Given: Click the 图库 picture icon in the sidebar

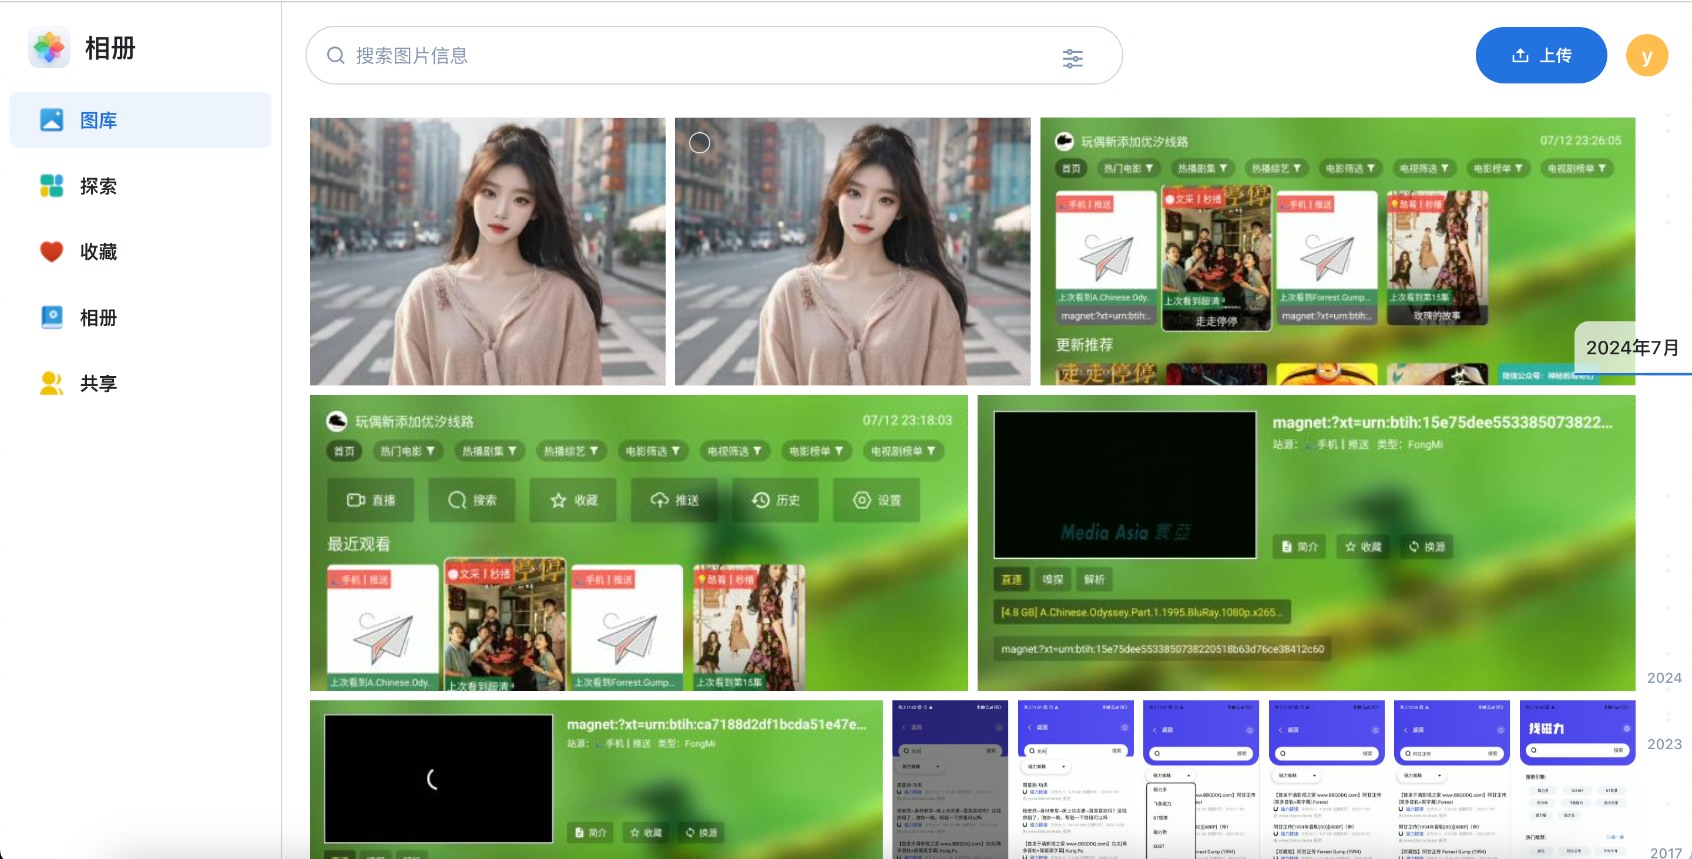Looking at the screenshot, I should point(51,120).
